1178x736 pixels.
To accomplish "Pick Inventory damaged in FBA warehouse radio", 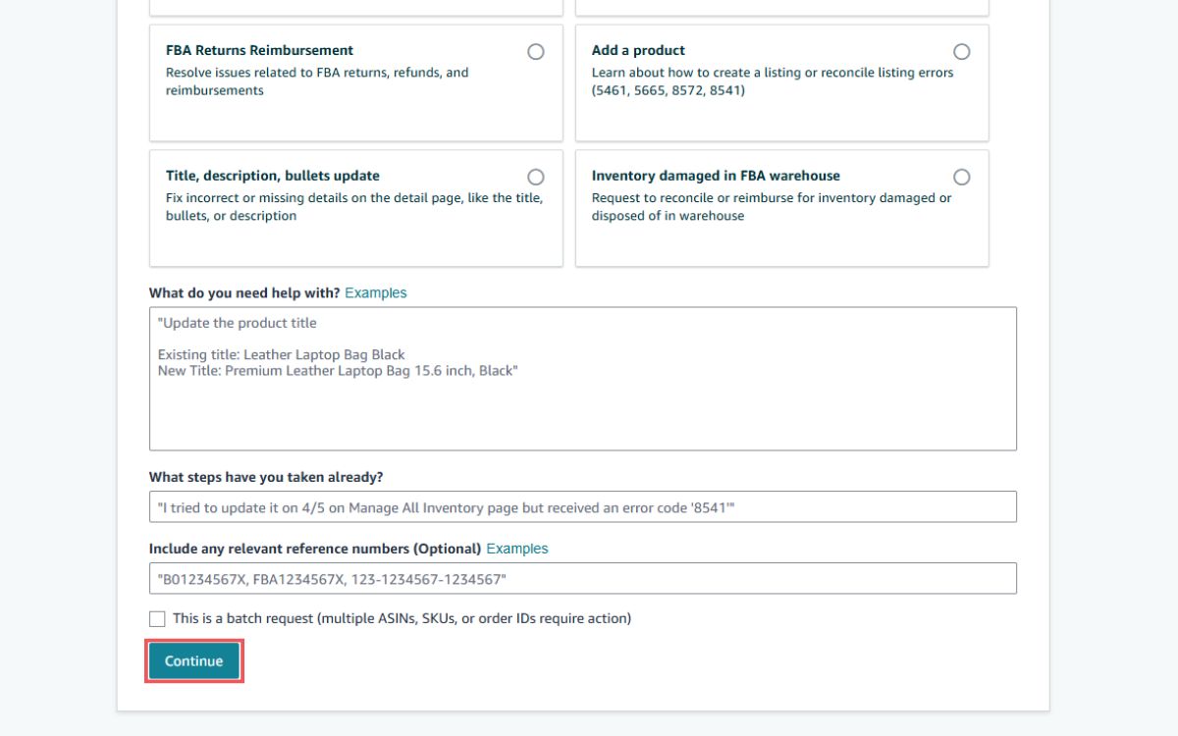I will pos(961,178).
